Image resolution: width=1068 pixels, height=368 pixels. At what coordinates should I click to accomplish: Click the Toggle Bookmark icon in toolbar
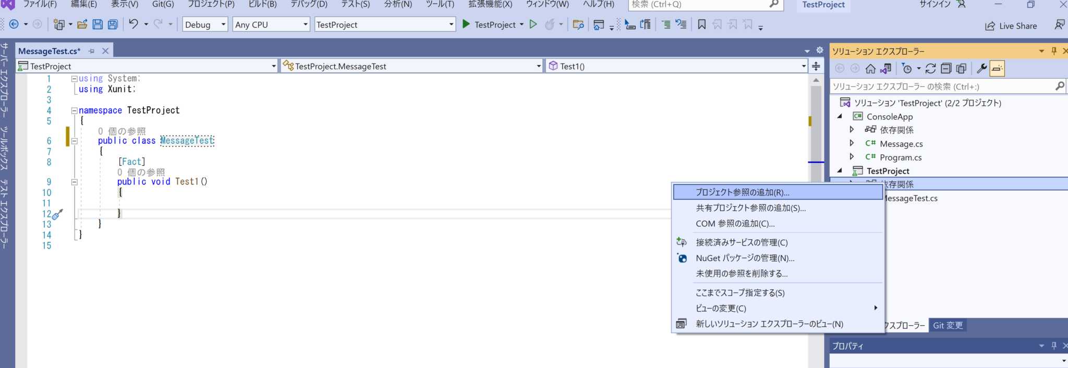tap(702, 24)
